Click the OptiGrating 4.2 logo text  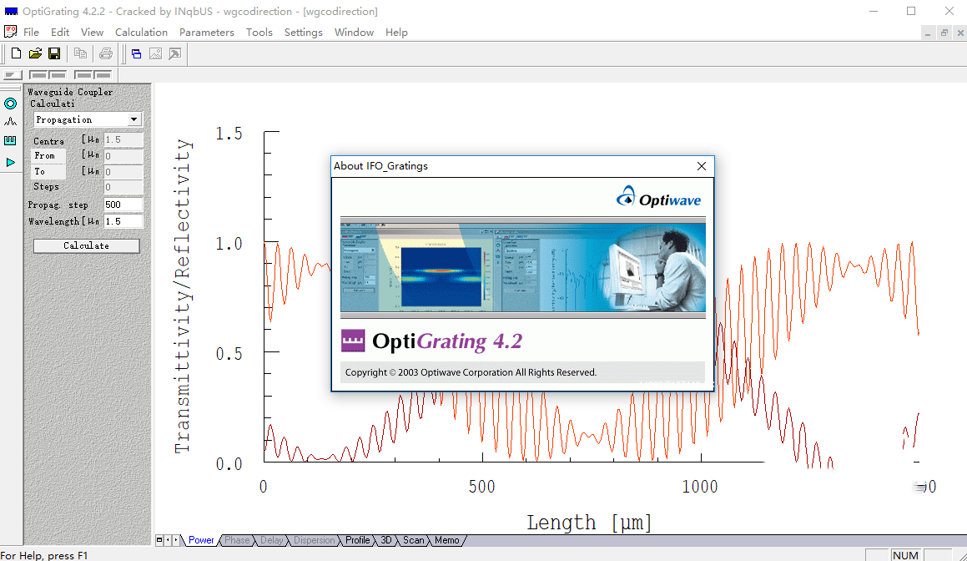click(447, 341)
